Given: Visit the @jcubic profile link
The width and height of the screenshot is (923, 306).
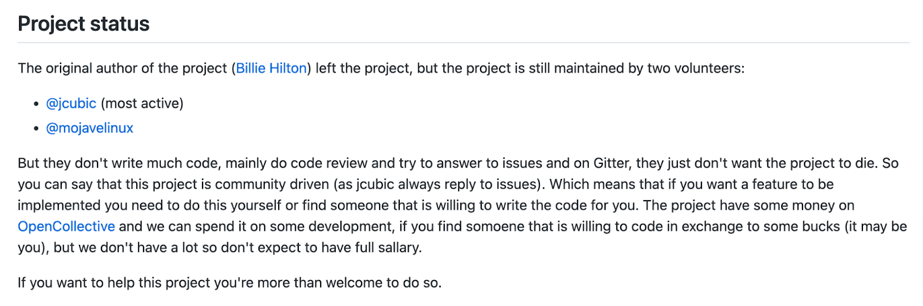Looking at the screenshot, I should (x=71, y=104).
